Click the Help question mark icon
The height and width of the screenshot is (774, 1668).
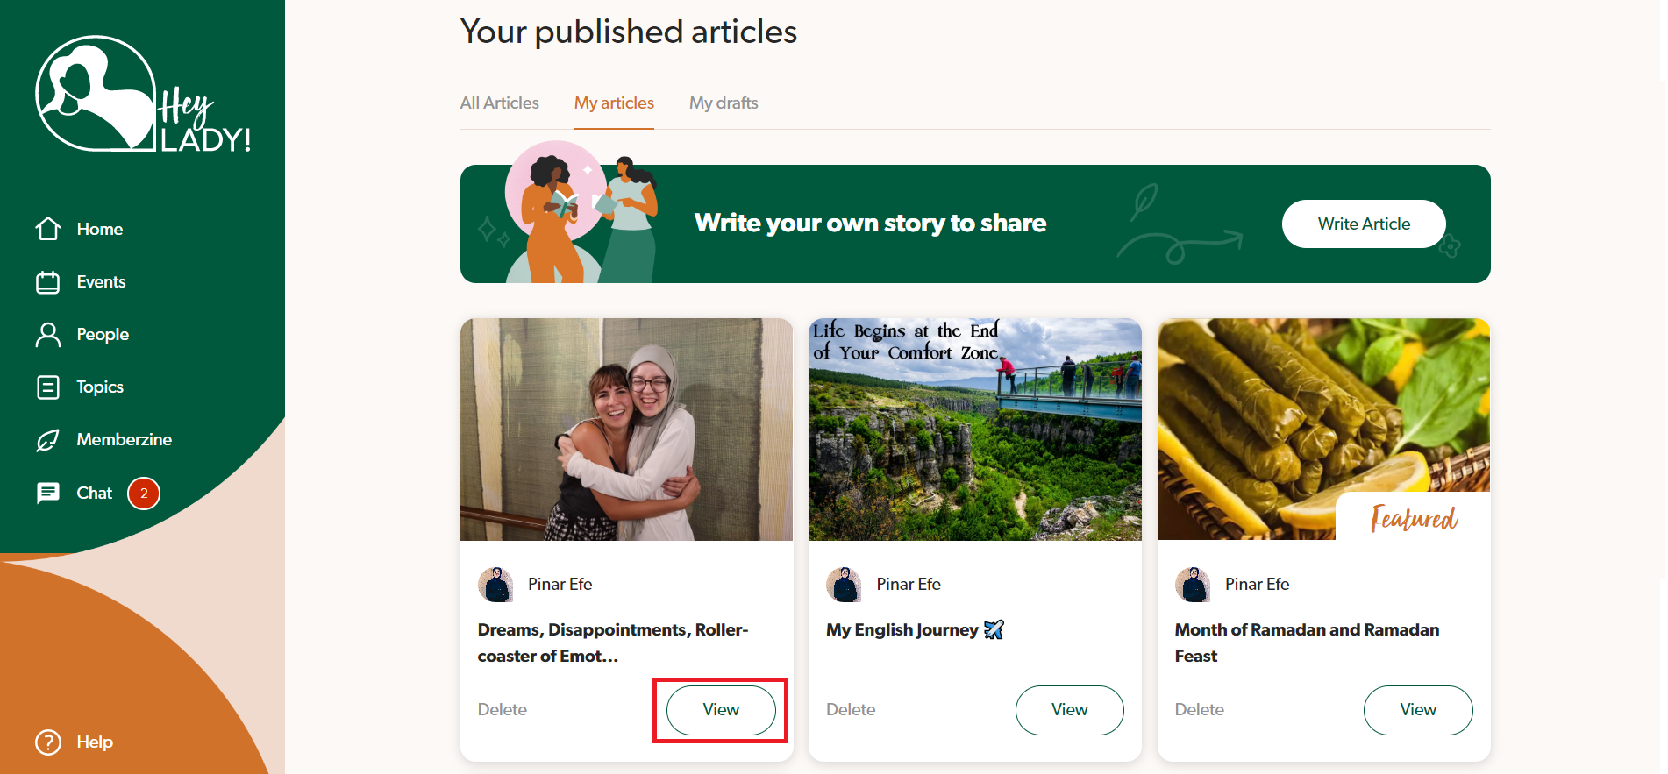point(48,742)
